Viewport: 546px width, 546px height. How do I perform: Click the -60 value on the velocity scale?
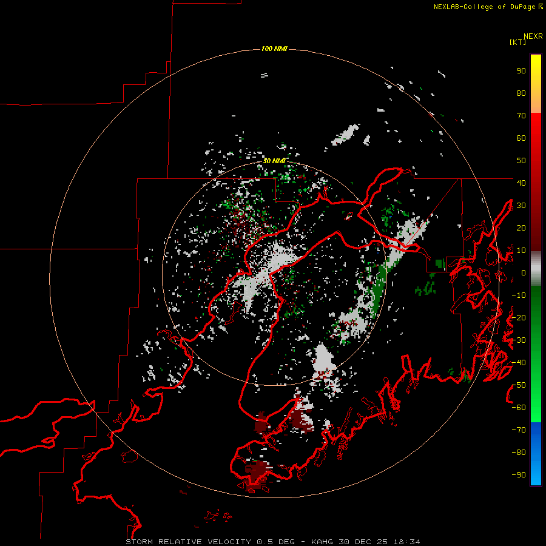click(x=519, y=408)
